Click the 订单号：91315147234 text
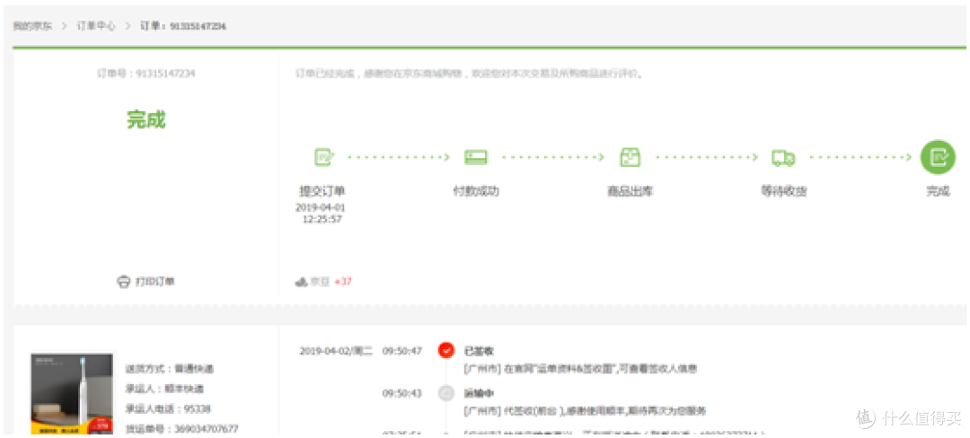 [146, 73]
